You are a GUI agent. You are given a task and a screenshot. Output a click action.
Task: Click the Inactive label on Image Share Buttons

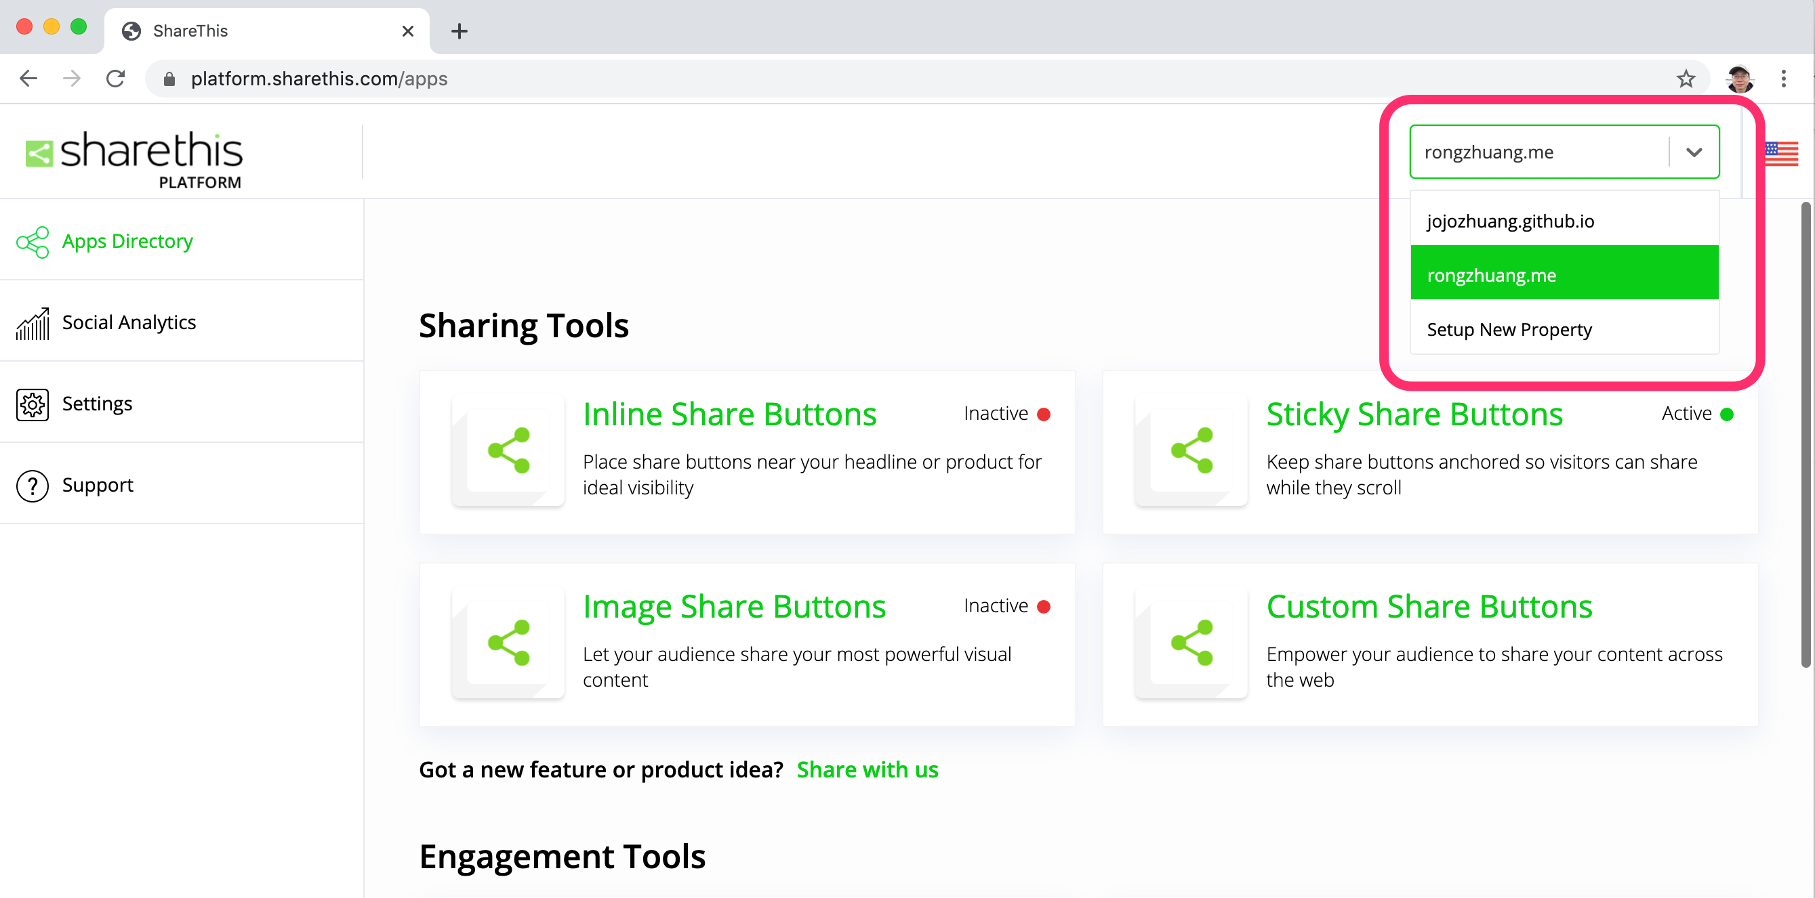coord(996,606)
